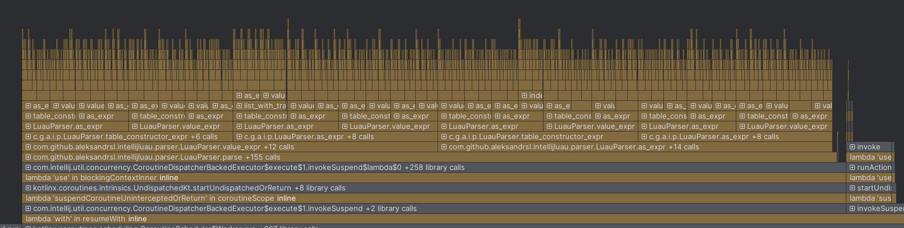Expand the LuauParser.value_expr +12 calls frame

(x=28, y=147)
